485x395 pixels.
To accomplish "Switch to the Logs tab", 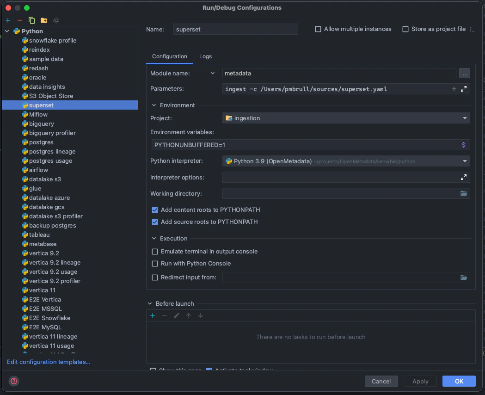I will (x=205, y=56).
